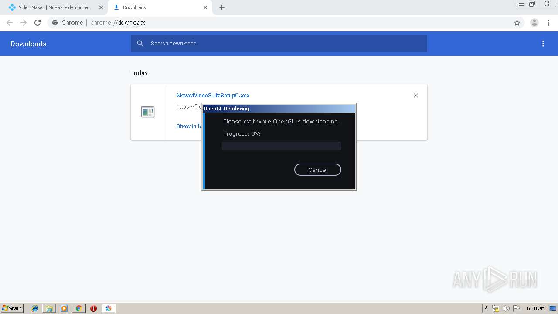Select the Downloads browser tab

[160, 7]
